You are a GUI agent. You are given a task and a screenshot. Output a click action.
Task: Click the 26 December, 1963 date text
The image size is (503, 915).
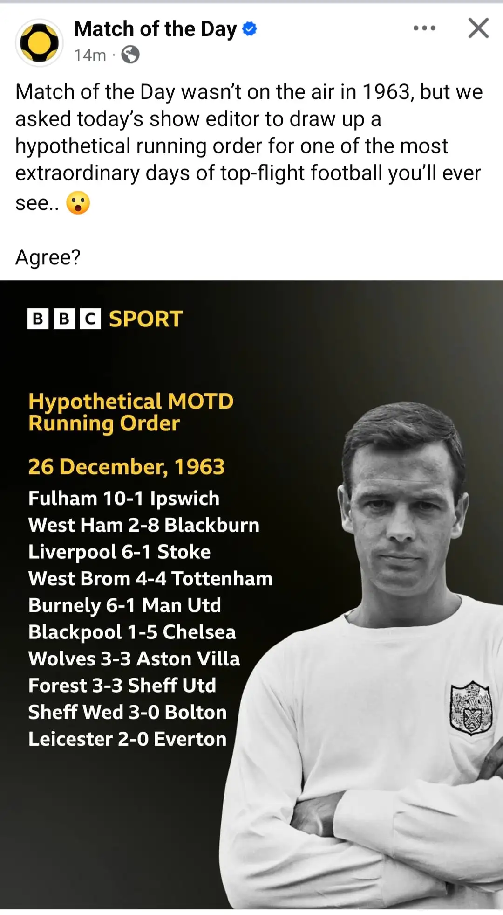[126, 467]
